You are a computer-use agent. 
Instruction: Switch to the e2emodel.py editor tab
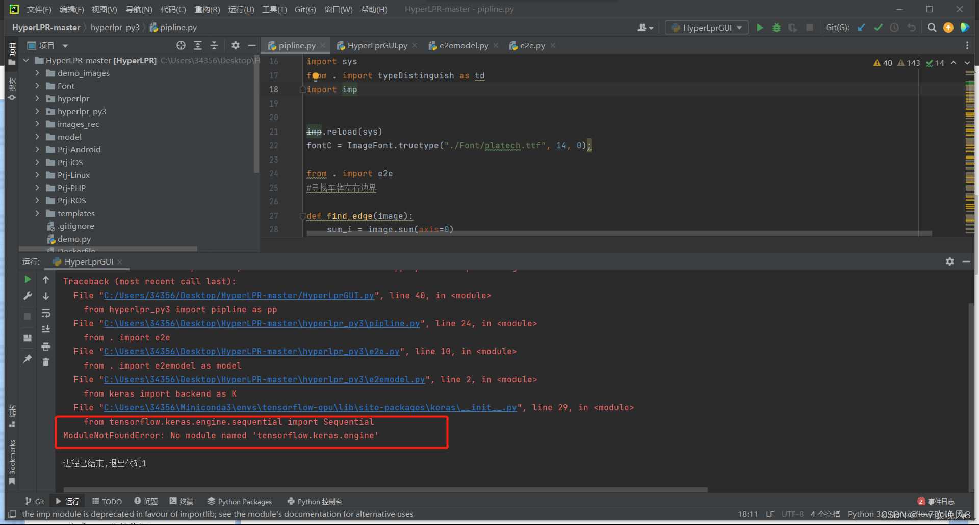pyautogui.click(x=463, y=45)
